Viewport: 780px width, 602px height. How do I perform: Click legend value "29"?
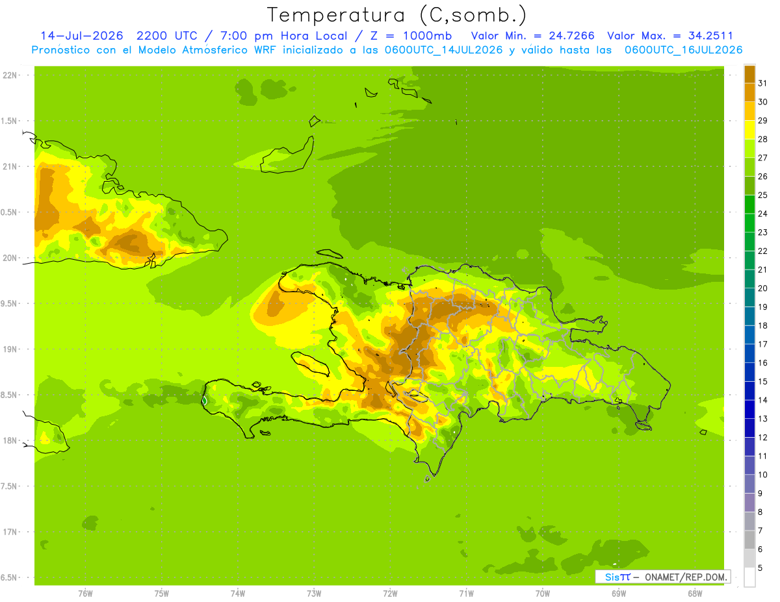[763, 121]
